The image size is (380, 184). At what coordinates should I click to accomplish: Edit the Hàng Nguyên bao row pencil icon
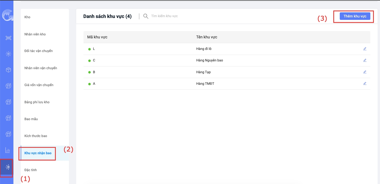(x=365, y=60)
